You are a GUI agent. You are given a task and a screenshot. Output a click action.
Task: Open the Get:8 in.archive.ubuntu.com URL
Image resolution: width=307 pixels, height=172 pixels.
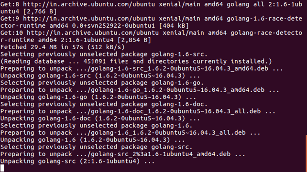pyautogui.click(x=89, y=4)
